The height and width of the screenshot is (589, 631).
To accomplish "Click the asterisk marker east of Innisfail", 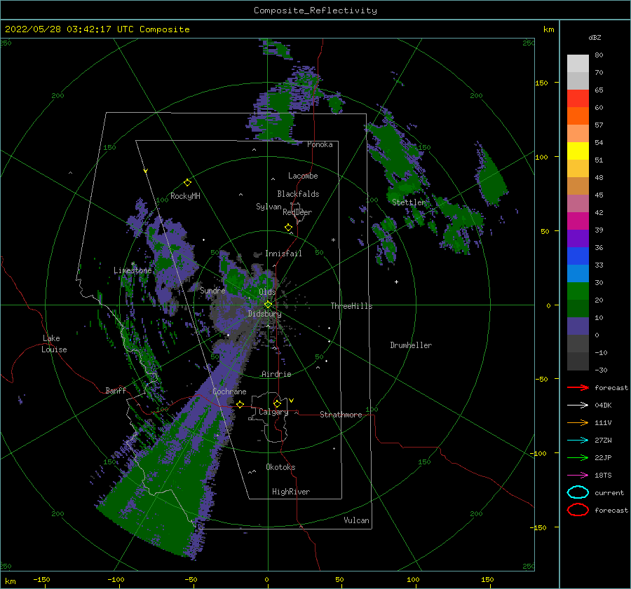I will pyautogui.click(x=333, y=240).
